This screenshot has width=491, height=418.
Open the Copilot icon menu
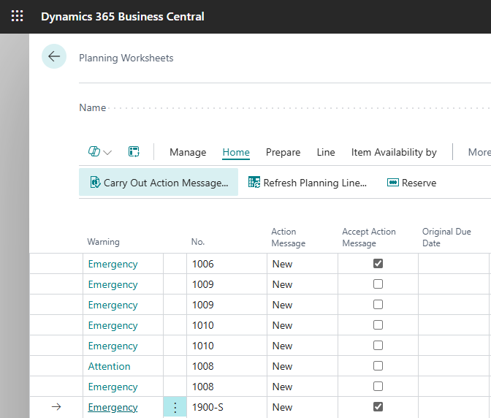click(94, 151)
